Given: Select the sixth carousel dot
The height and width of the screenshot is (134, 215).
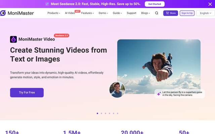Looking at the screenshot, I should click(118, 113).
